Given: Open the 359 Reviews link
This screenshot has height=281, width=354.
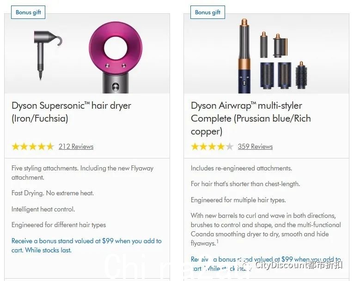Looking at the screenshot, I should [256, 146].
